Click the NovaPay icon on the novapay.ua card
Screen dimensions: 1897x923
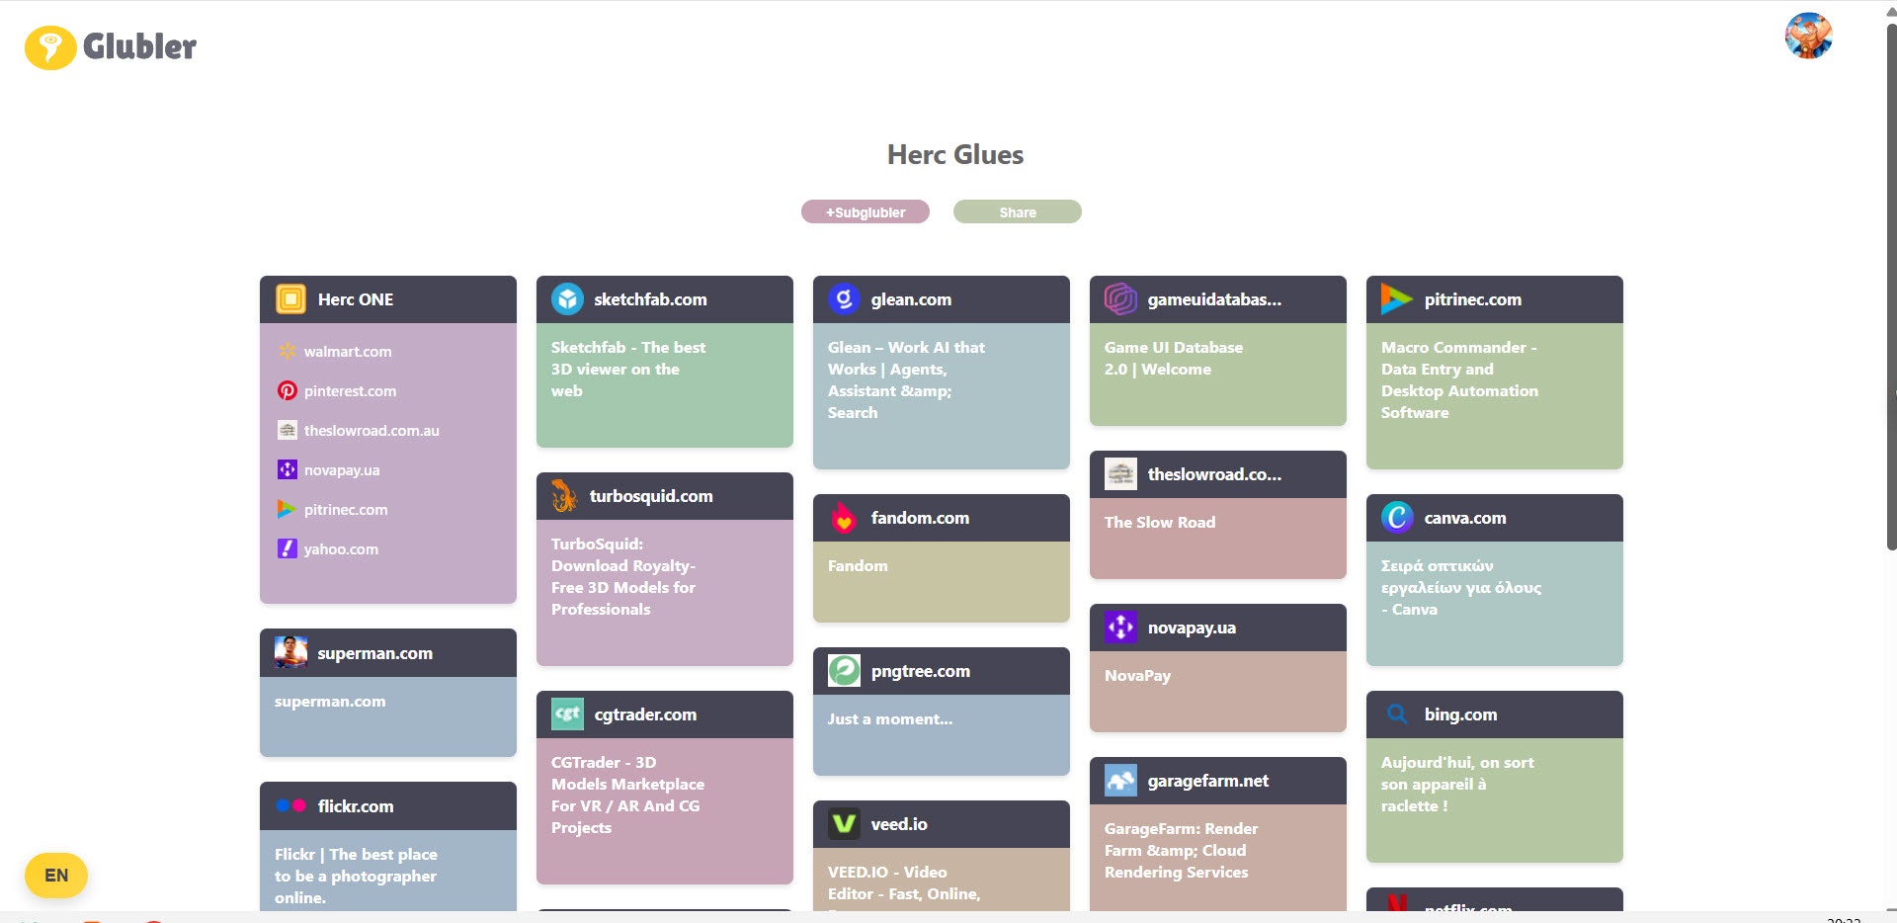coord(1119,627)
